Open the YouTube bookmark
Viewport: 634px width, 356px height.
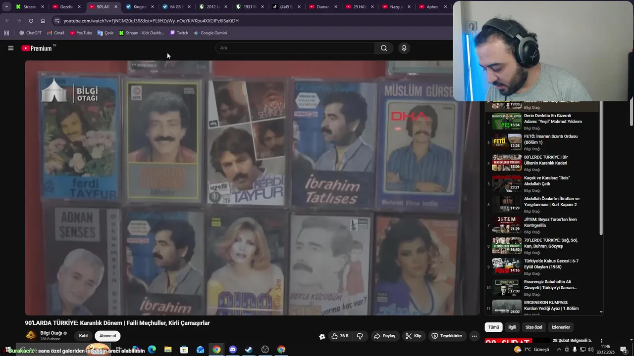[x=81, y=33]
